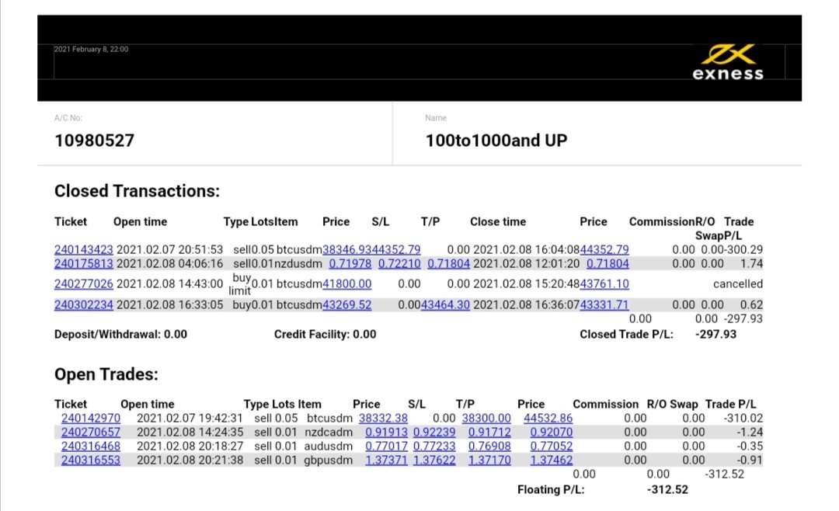Click audusdm open price 0.77017

tap(386, 446)
